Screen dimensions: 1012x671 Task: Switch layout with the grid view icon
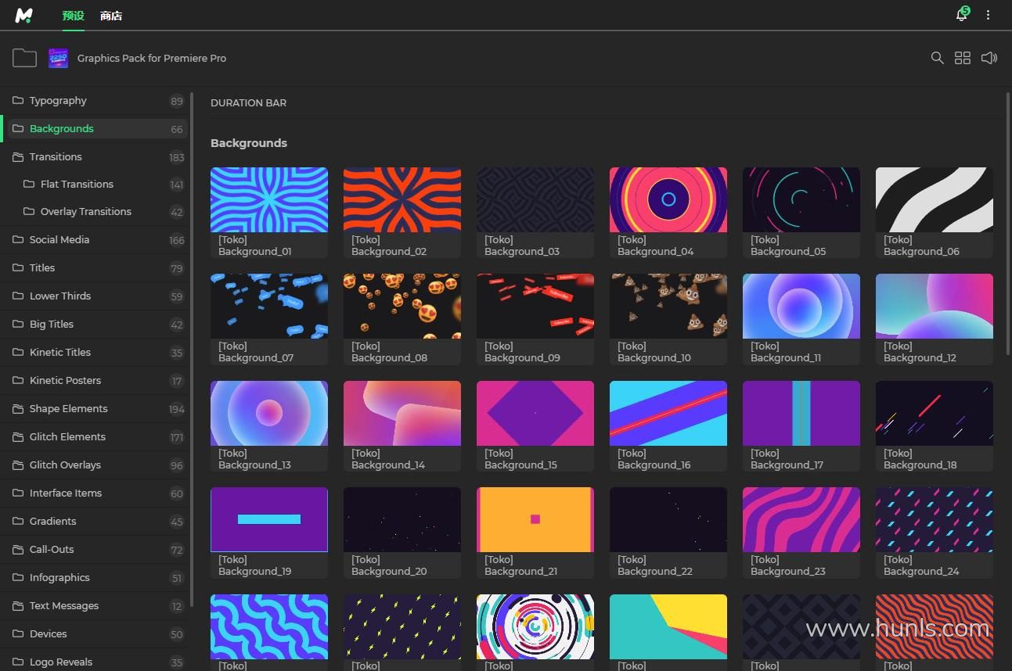pyautogui.click(x=963, y=58)
